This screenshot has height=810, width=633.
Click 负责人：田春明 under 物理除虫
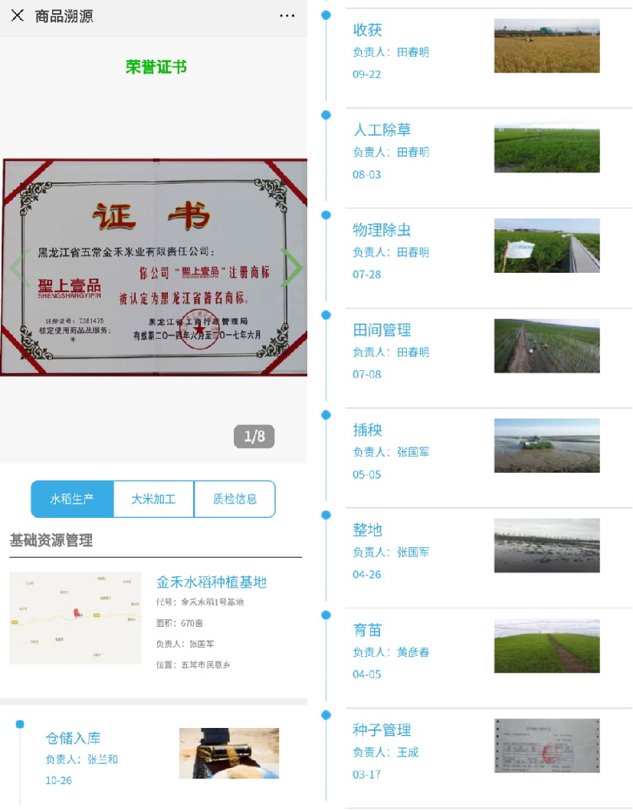(391, 252)
